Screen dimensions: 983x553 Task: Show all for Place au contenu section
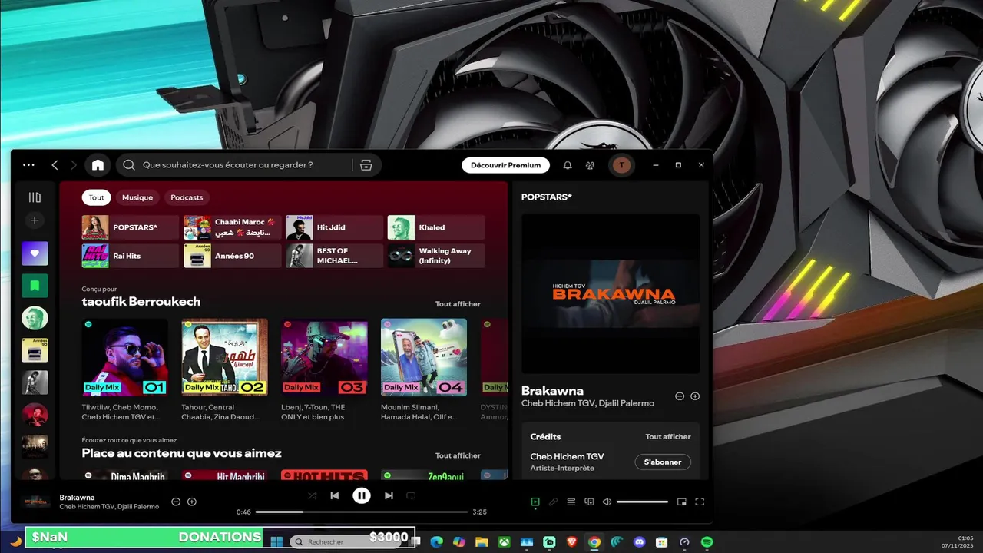pos(458,455)
